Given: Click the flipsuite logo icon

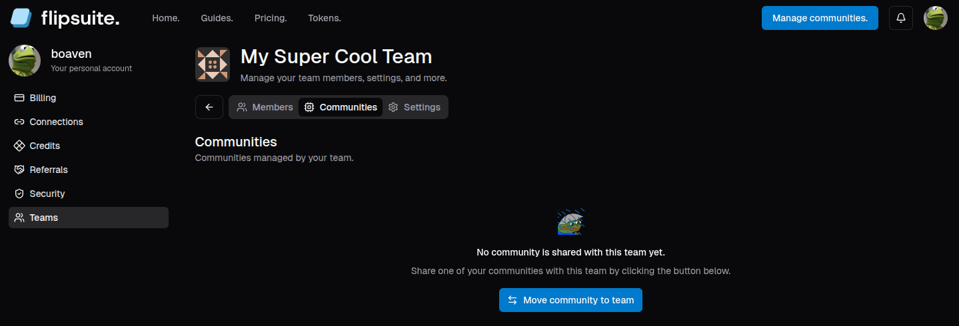Looking at the screenshot, I should click(x=21, y=18).
